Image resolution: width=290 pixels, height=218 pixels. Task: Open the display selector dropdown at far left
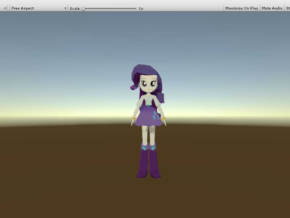[x=5, y=8]
